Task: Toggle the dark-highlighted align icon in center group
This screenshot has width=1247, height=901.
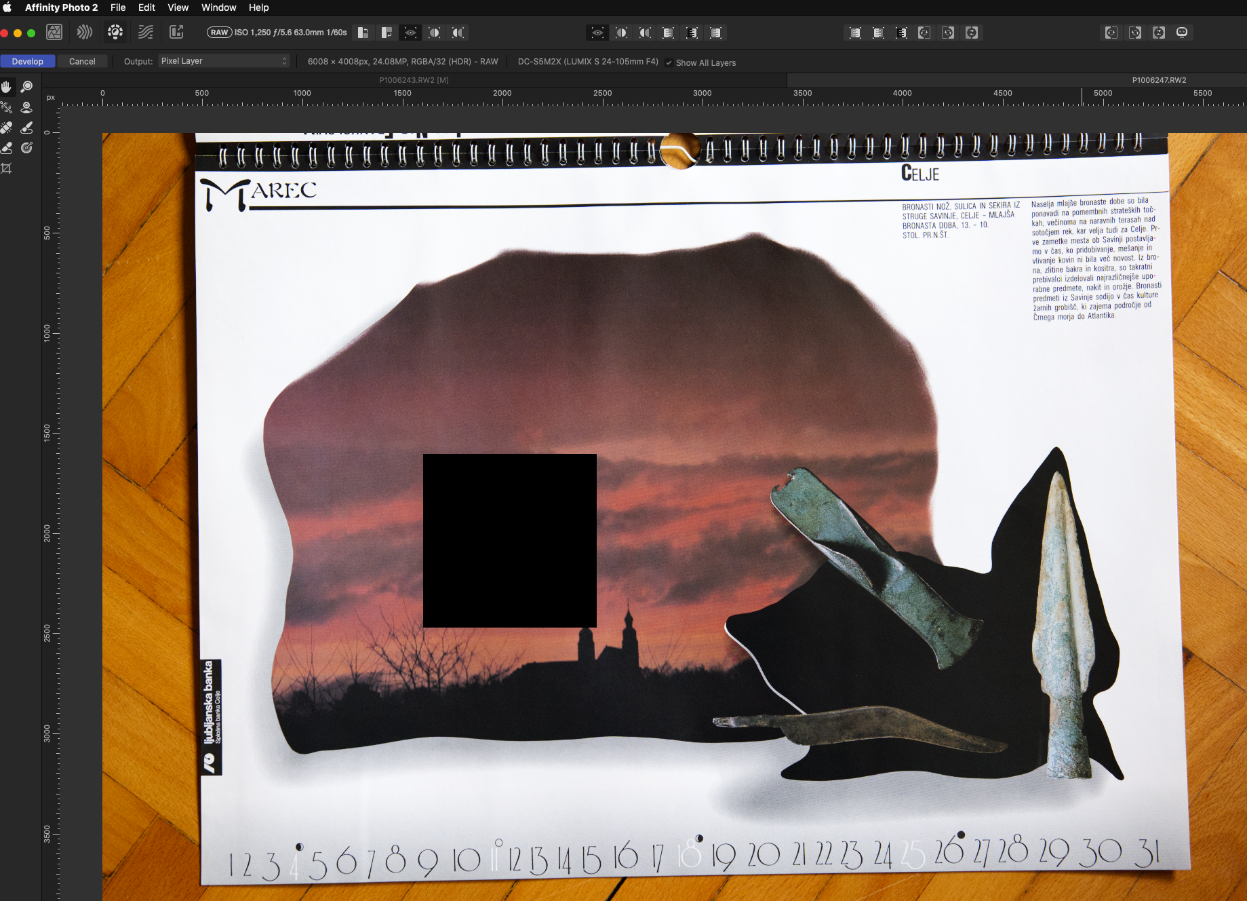Action: point(692,33)
